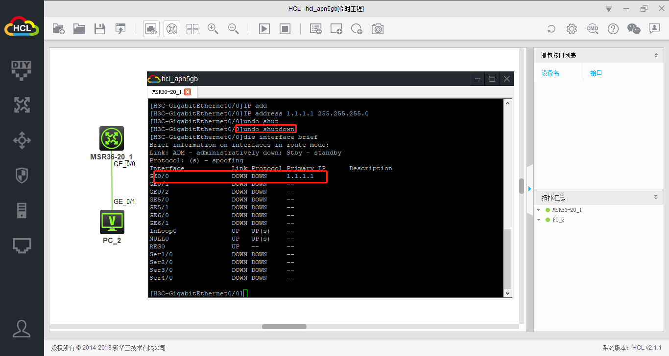
Task: Minimize the hcl_apn5gb terminal window
Action: tap(477, 79)
